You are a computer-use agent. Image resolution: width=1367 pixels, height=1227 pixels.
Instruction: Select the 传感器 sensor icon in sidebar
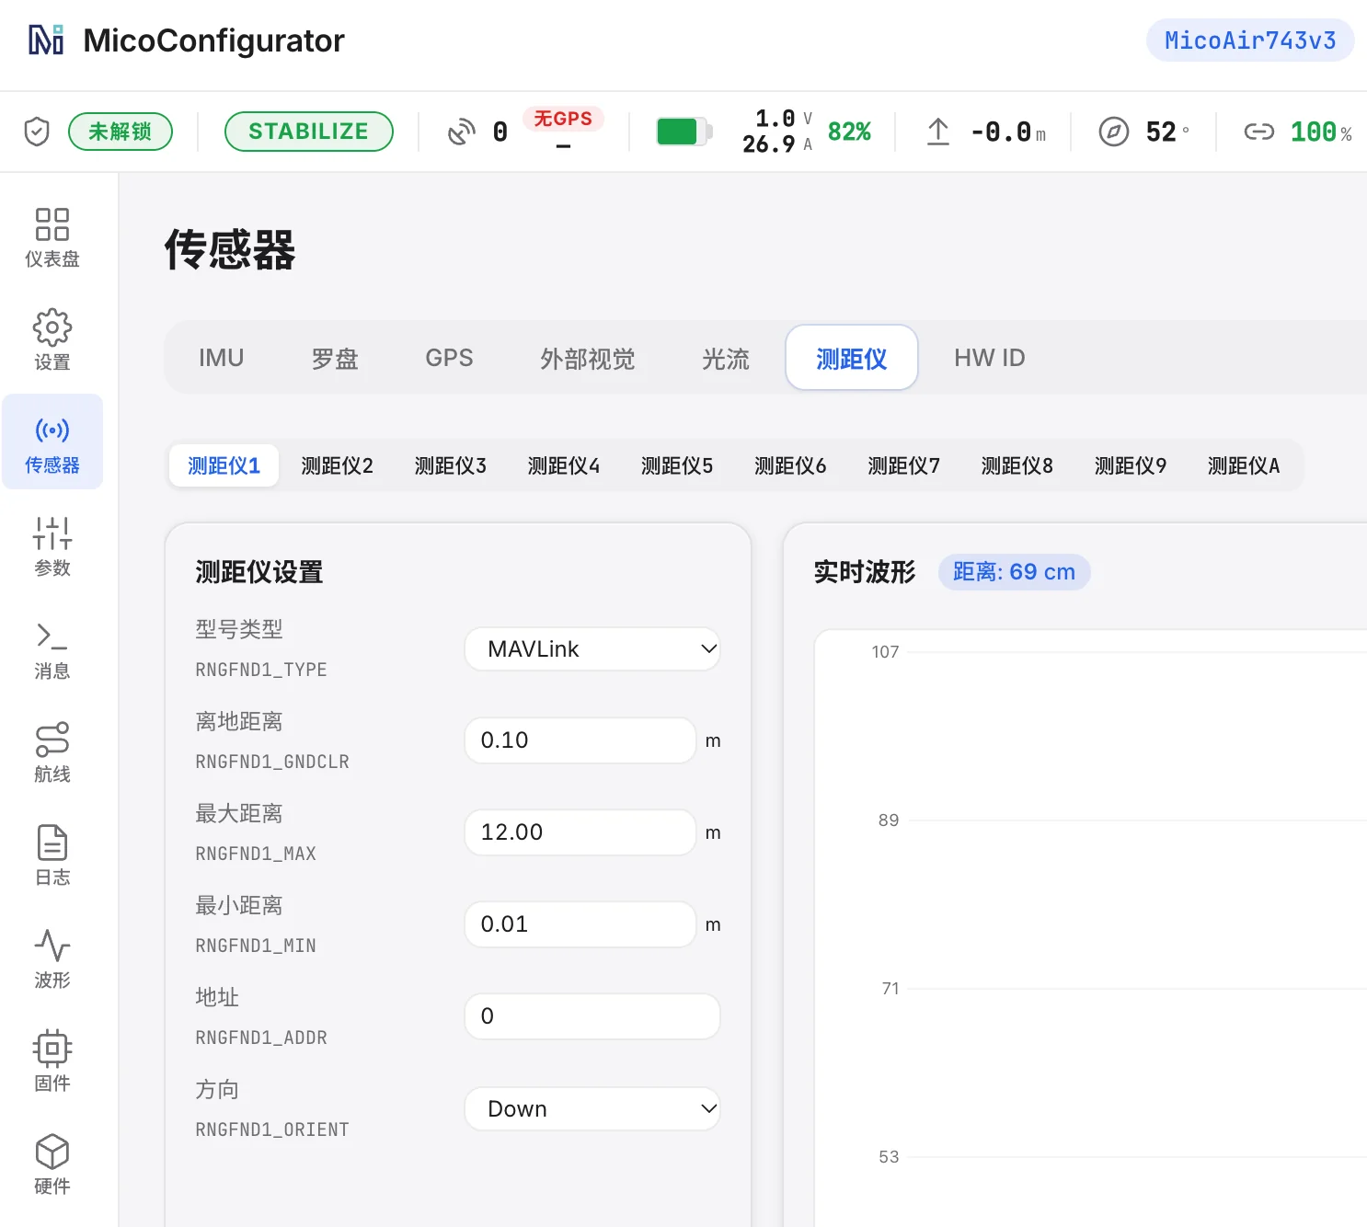click(x=52, y=430)
